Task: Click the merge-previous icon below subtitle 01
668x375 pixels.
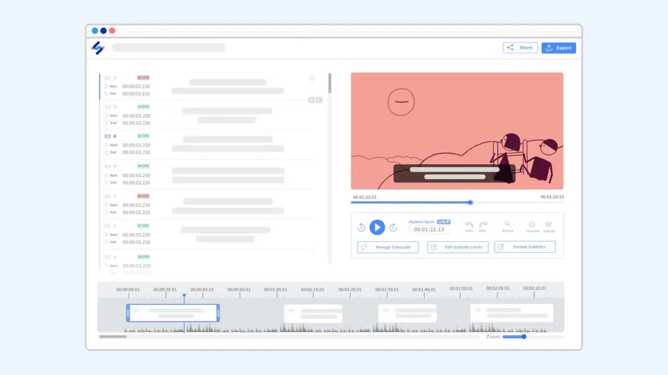Action: (311, 100)
